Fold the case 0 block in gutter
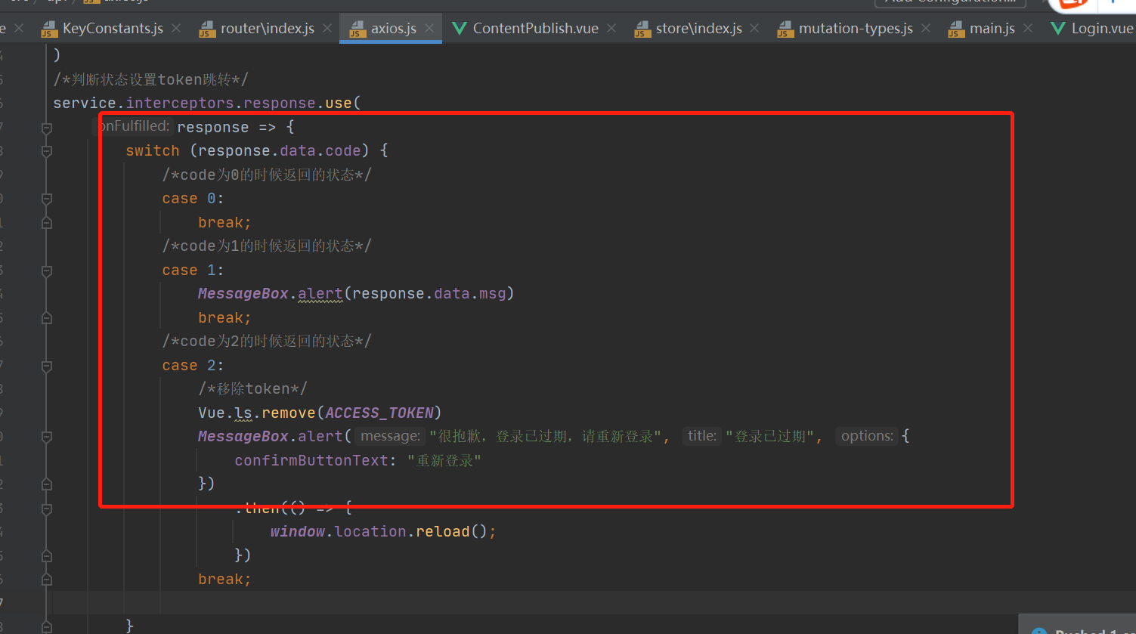Image resolution: width=1136 pixels, height=634 pixels. (47, 199)
